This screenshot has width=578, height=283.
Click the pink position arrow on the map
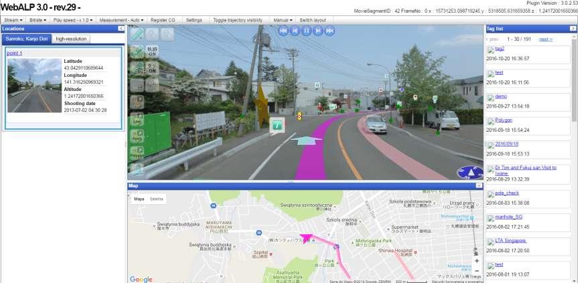[x=305, y=238]
